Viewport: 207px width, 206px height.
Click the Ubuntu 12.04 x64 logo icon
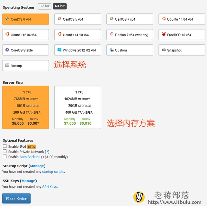click(x=7, y=34)
